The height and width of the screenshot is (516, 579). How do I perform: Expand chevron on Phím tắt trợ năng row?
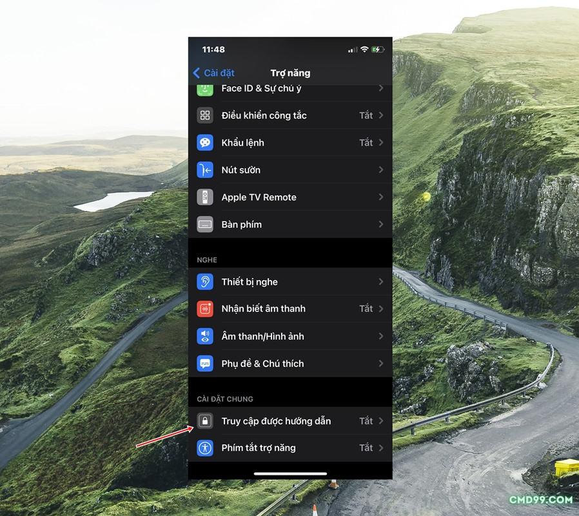pyautogui.click(x=381, y=448)
